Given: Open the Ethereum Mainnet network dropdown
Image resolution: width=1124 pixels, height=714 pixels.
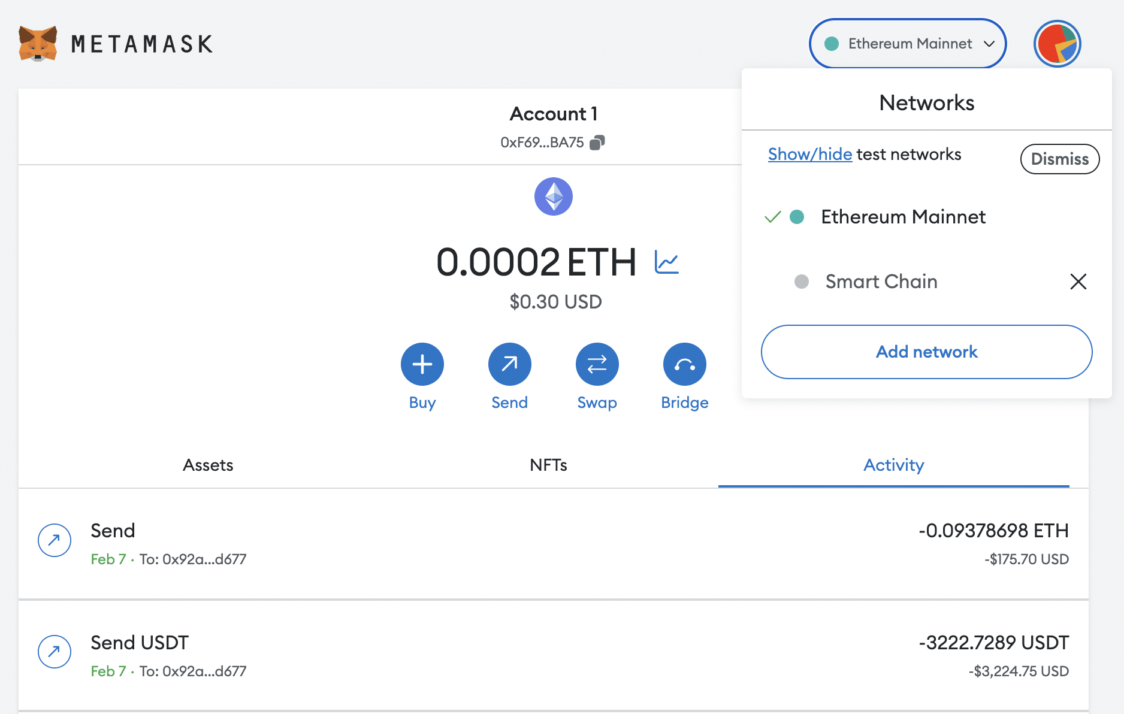Looking at the screenshot, I should pyautogui.click(x=908, y=44).
